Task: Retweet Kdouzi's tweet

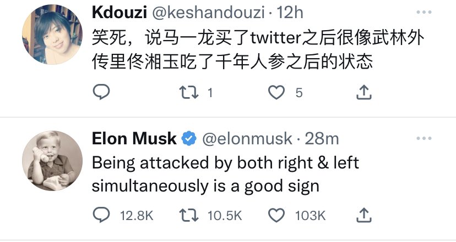Action: [x=188, y=93]
